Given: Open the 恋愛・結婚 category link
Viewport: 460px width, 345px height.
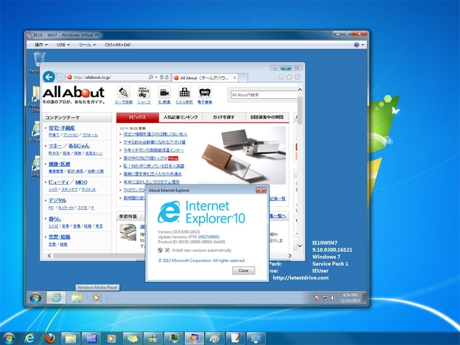Looking at the screenshot, I should 59,237.
